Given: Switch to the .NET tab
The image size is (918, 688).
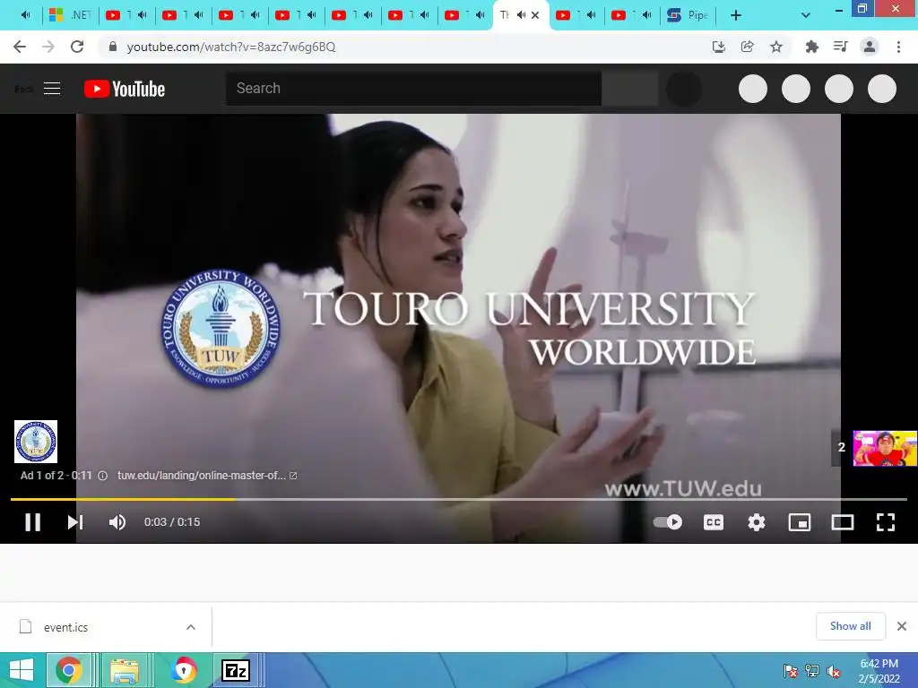Looking at the screenshot, I should tap(70, 15).
